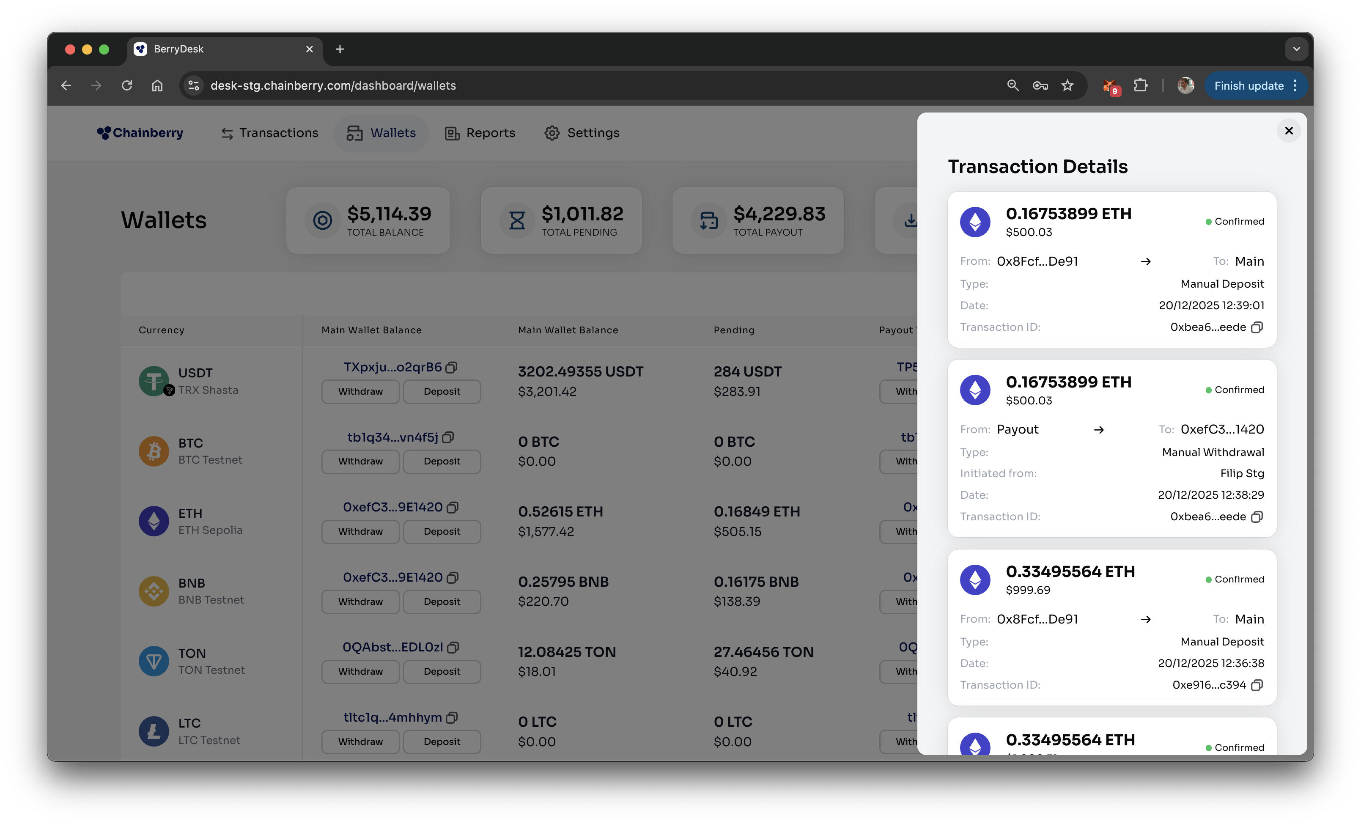Open Chrome menu three dots
Screen dimensions: 1361x824
(1295, 85)
